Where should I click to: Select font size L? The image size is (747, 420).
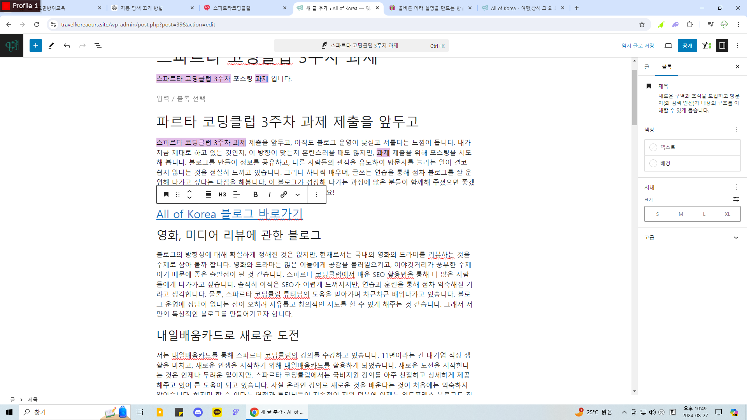point(704,214)
